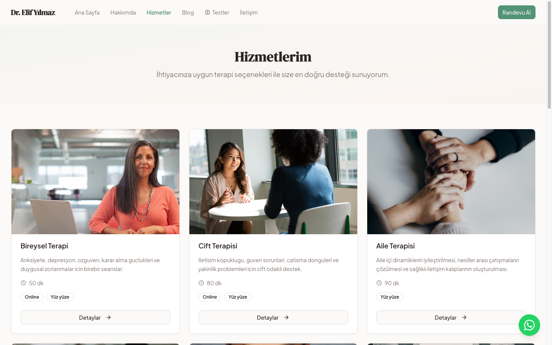The width and height of the screenshot is (552, 345).
Task: Open the Ana Sayfa menu item
Action: (x=87, y=12)
